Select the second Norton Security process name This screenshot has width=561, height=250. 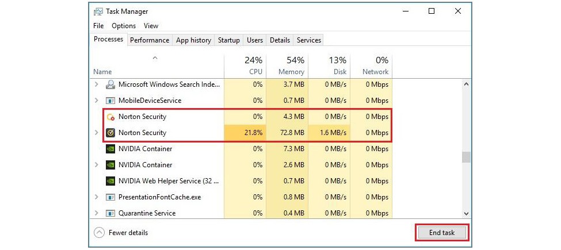click(x=142, y=133)
